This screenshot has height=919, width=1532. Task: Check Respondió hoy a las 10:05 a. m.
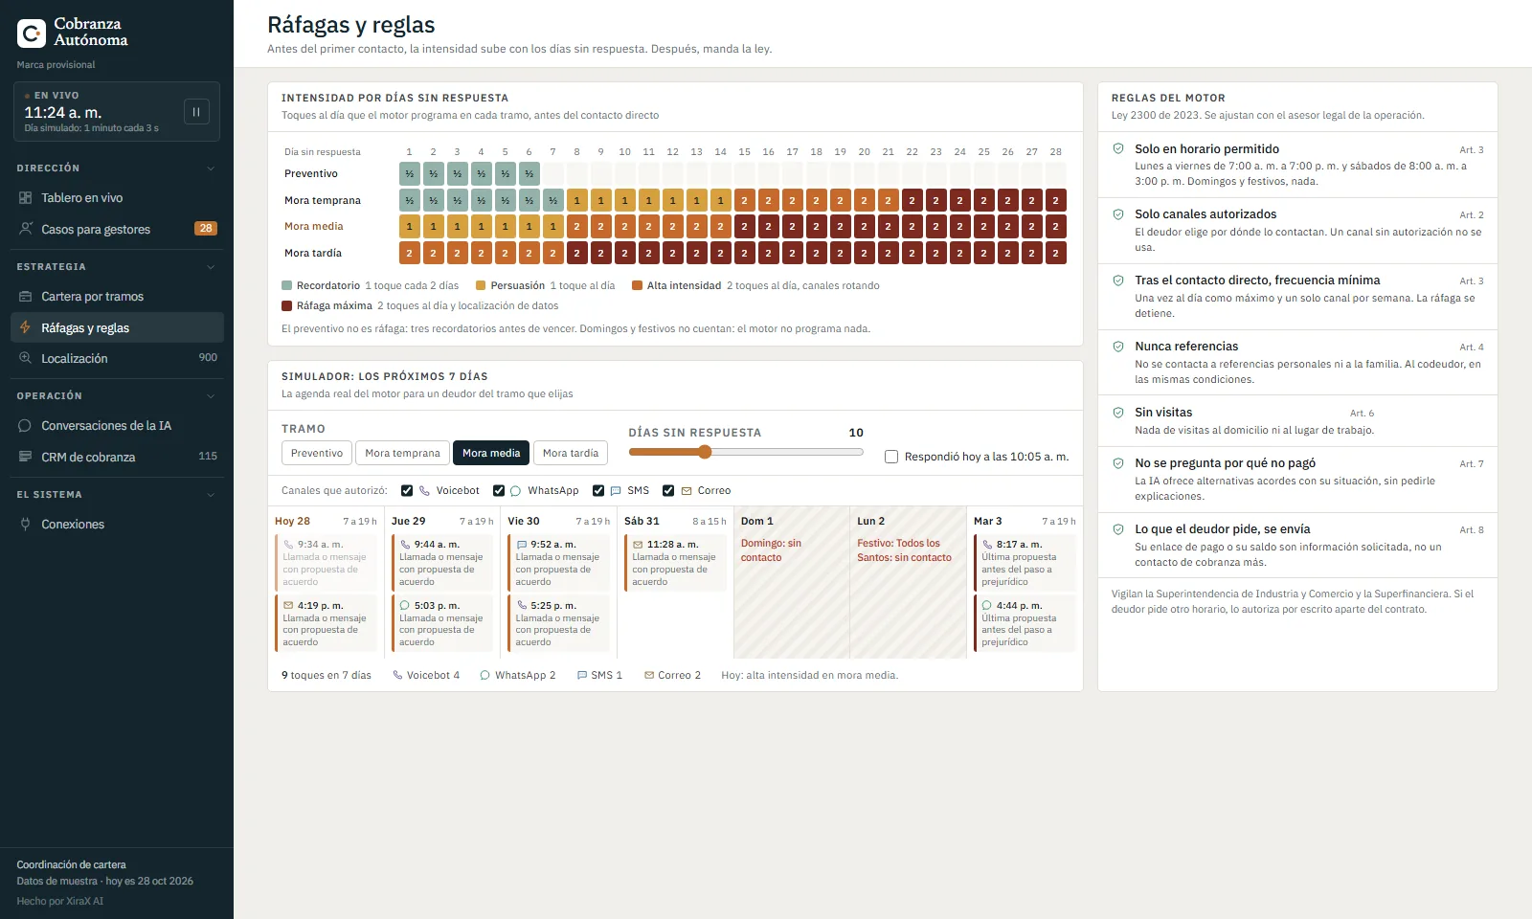(891, 457)
